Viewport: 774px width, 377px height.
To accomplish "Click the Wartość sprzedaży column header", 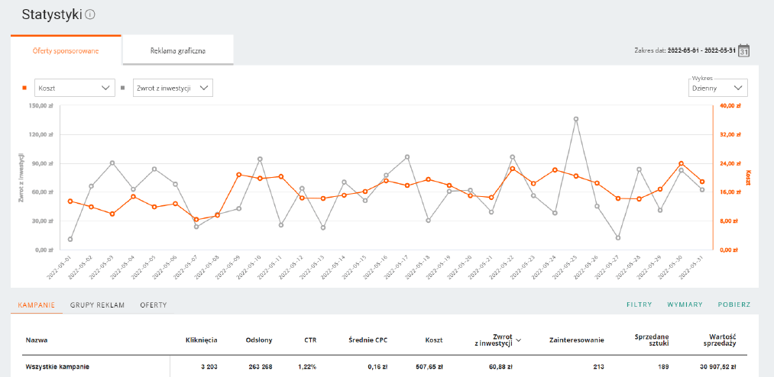I will (x=721, y=340).
